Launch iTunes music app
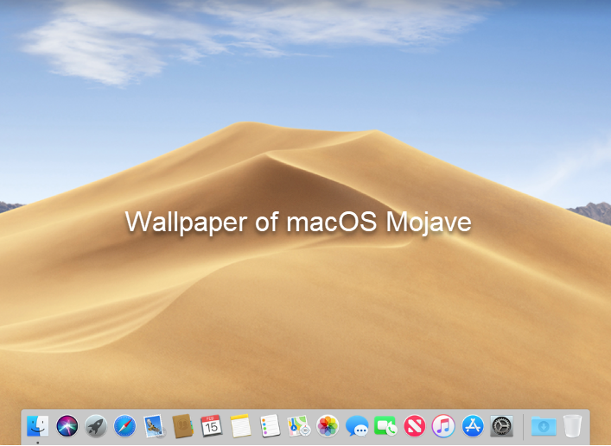This screenshot has height=446, width=611. pos(443,425)
